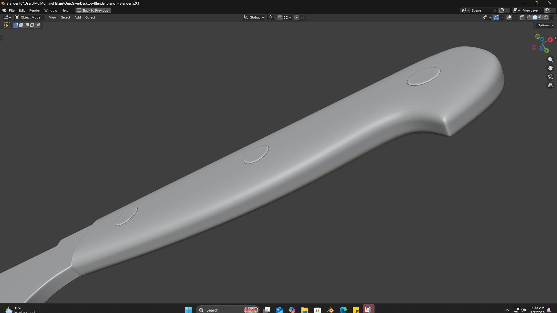Toggle the viewport overlays button
Screen dimensions: 557x313
[x=509, y=17]
